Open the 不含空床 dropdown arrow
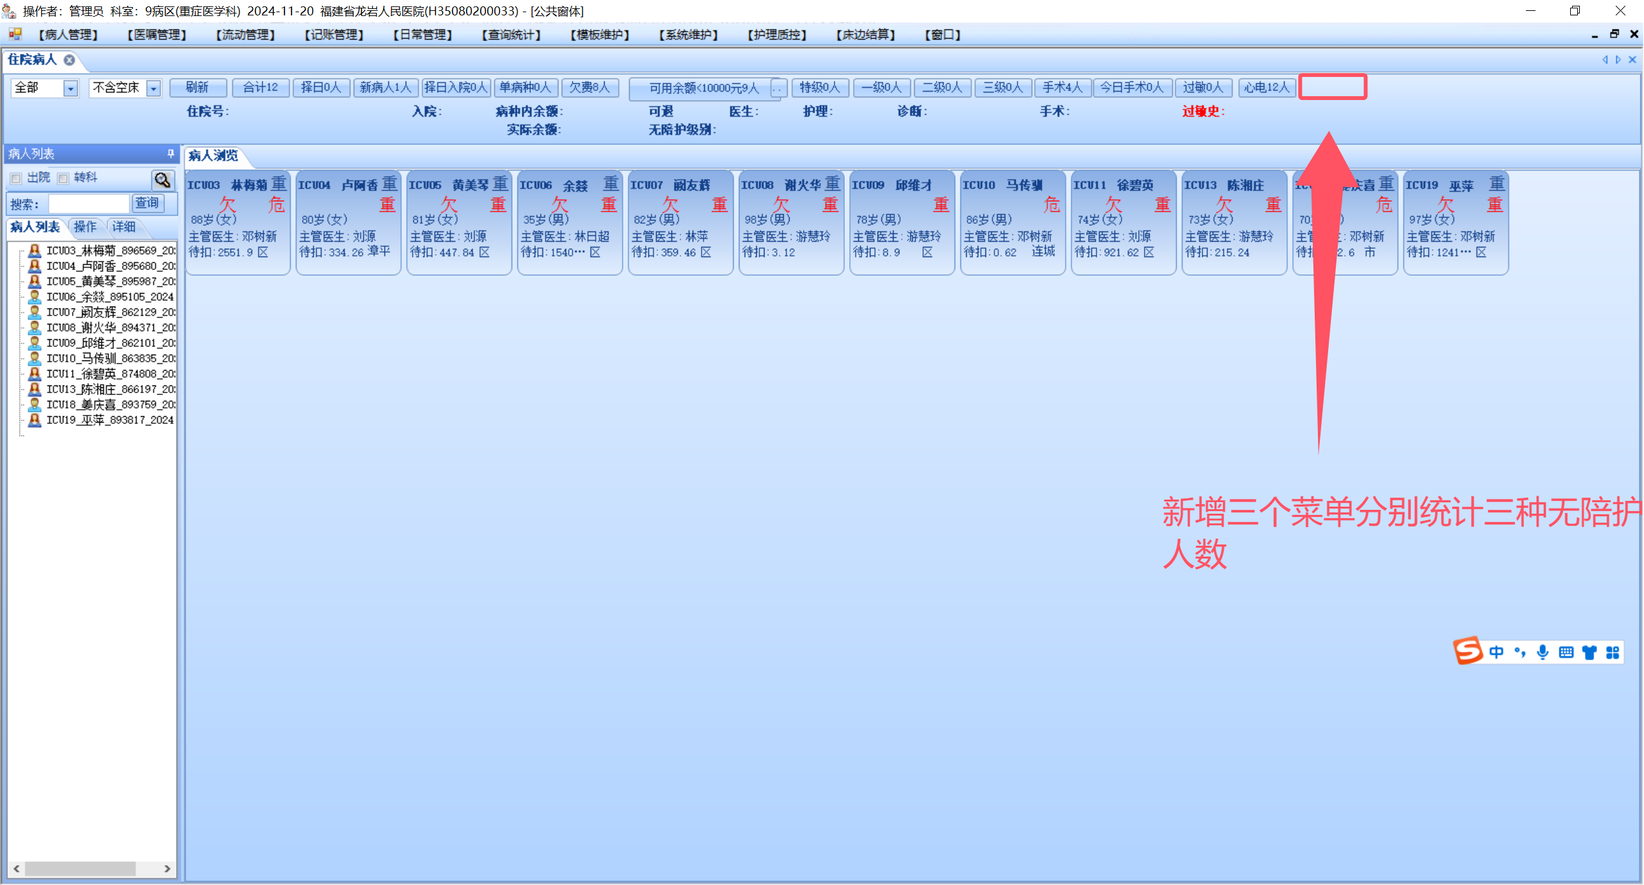 tap(153, 88)
